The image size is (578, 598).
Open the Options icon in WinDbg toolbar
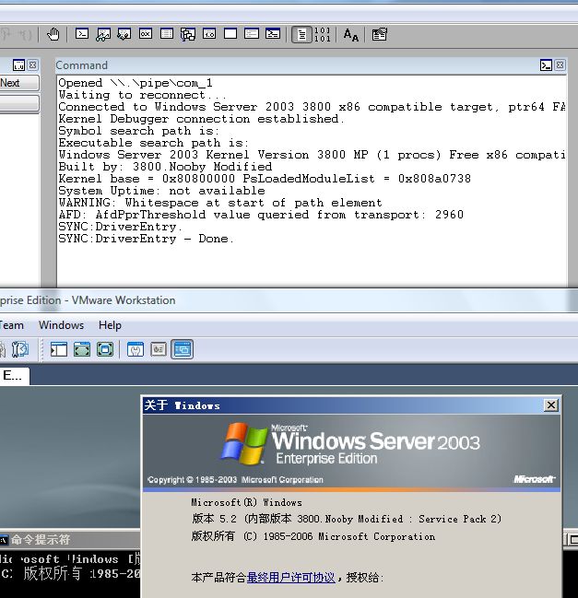pos(379,34)
